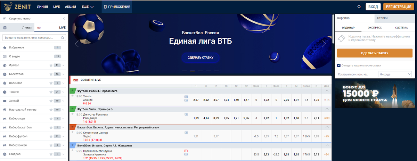Screen dimensions: 417x161
Task: Select the second banner slide indicator
Action: click(192, 71)
